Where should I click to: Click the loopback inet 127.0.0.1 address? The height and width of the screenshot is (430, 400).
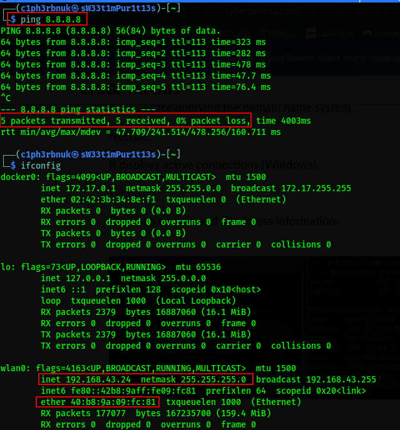(x=80, y=278)
